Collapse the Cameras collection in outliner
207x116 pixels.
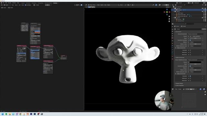click(x=174, y=18)
